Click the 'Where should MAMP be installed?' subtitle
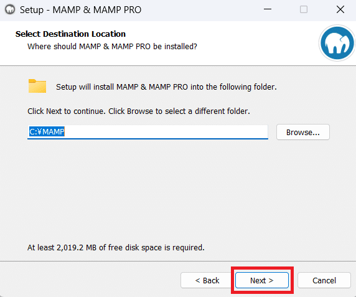This screenshot has width=356, height=297. 112,46
